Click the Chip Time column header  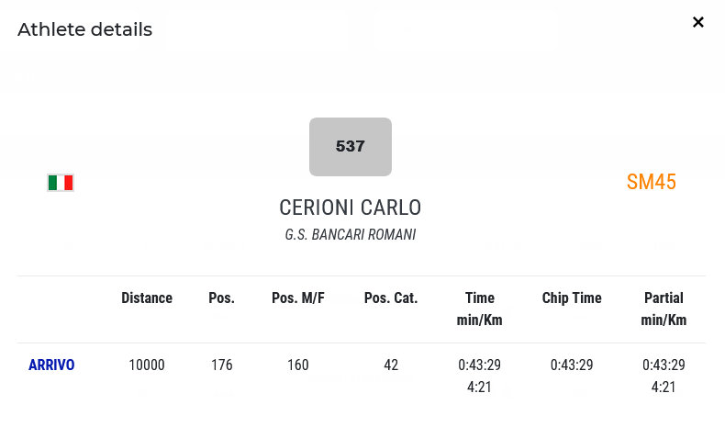pos(572,298)
